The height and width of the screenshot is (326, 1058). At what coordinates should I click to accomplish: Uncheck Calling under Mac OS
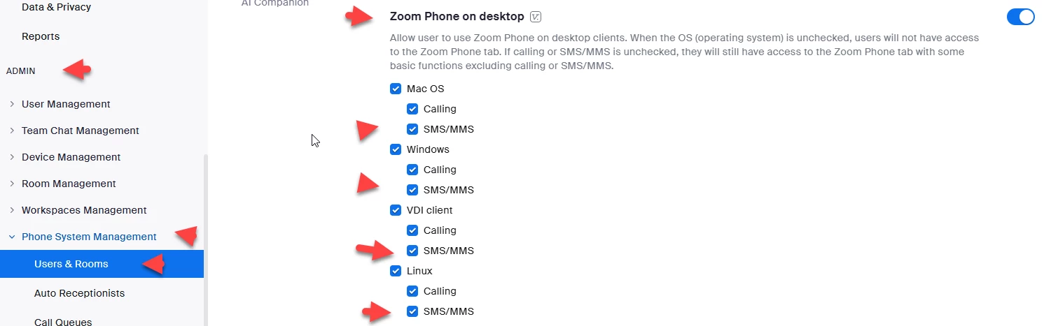pos(412,109)
